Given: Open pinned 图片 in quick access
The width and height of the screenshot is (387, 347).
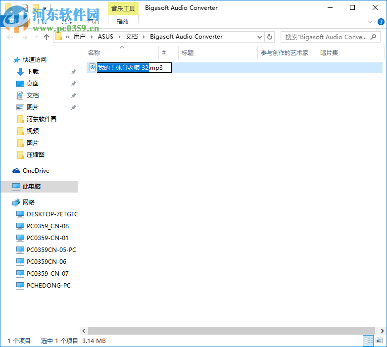Looking at the screenshot, I should coord(33,107).
